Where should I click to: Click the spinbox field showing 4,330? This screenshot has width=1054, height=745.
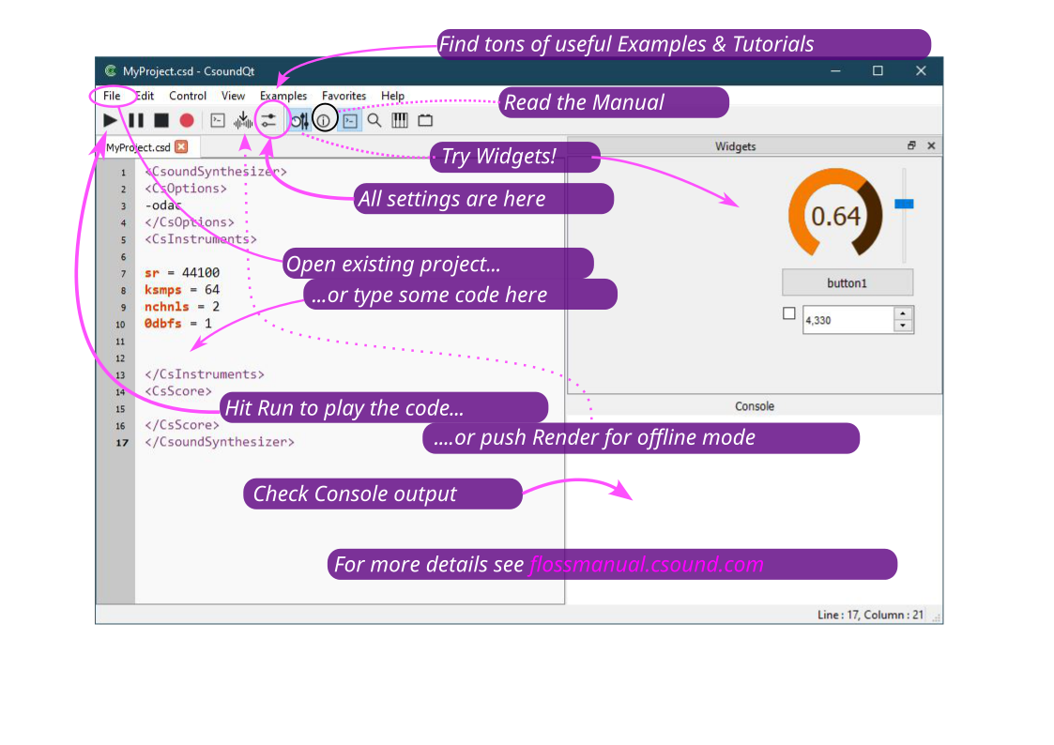tap(848, 321)
